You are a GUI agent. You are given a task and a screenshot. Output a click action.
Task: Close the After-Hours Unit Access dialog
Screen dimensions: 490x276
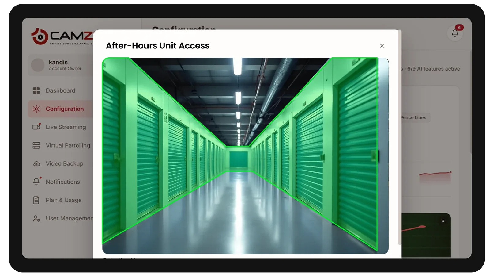382,46
